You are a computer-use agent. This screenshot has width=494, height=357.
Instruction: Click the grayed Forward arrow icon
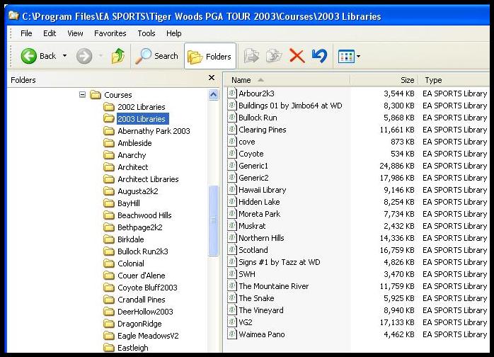coord(84,56)
